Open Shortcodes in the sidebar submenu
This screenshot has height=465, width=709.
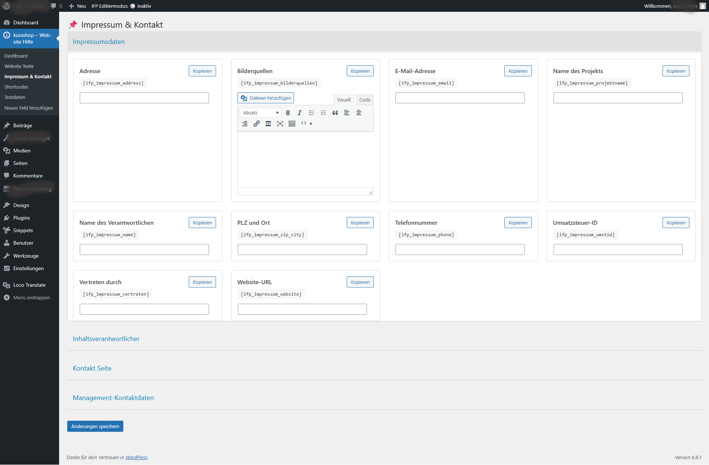[16, 87]
